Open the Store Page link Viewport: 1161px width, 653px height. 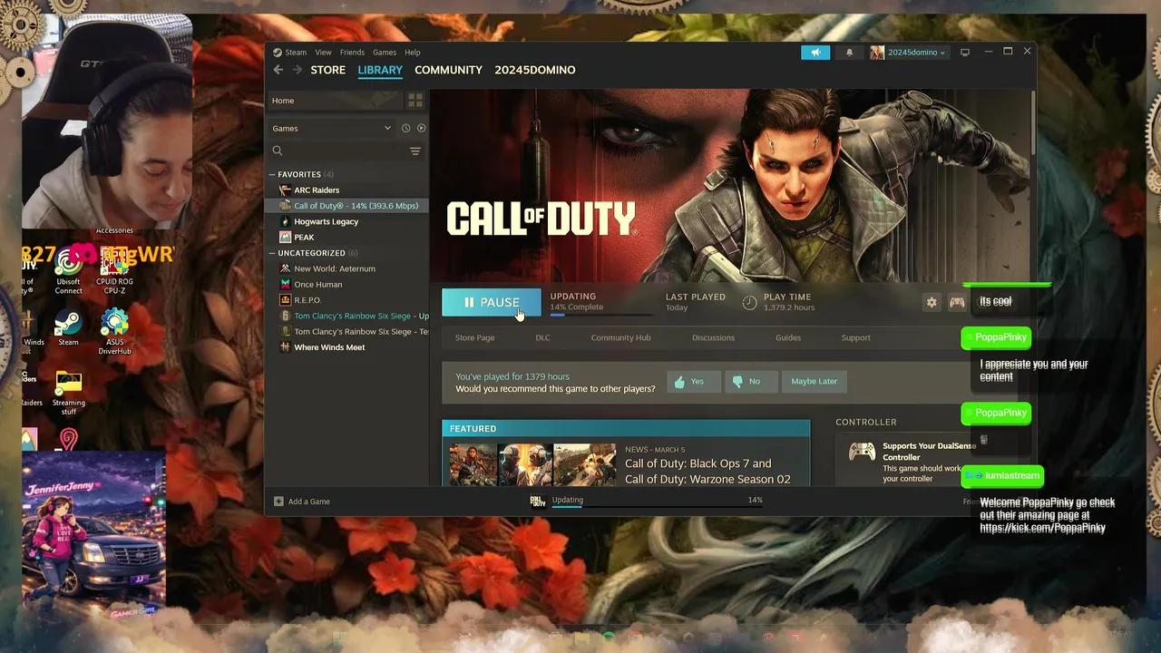coord(474,337)
